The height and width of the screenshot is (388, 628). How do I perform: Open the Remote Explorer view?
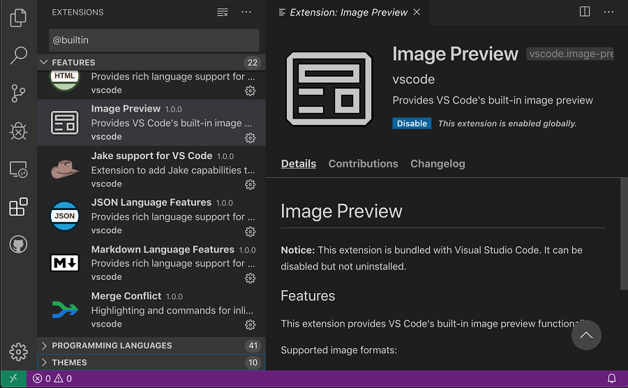(x=19, y=169)
